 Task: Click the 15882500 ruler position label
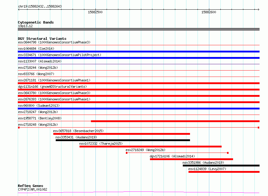pos(95,12)
